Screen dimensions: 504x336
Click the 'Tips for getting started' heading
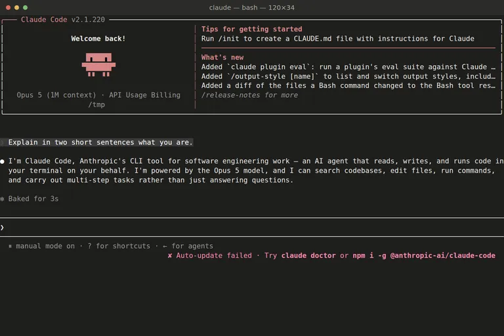[x=252, y=29]
